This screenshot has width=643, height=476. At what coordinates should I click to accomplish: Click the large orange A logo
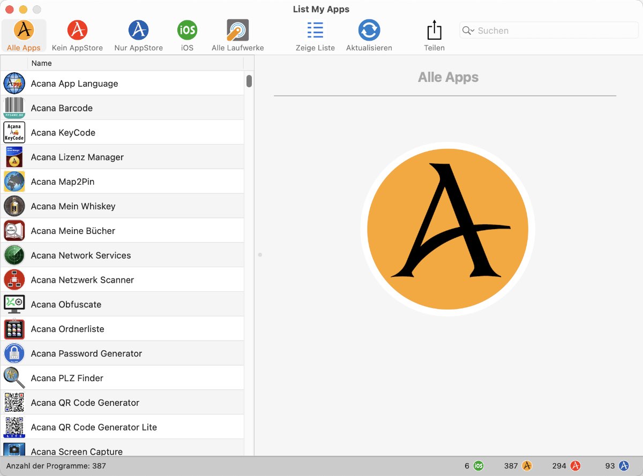[x=448, y=229]
